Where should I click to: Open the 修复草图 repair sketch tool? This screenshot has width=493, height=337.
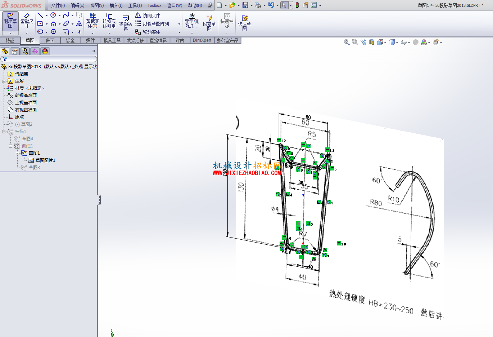pos(209,22)
